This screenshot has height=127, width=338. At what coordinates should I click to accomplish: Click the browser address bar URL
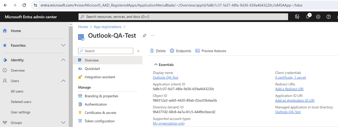tap(171, 5)
